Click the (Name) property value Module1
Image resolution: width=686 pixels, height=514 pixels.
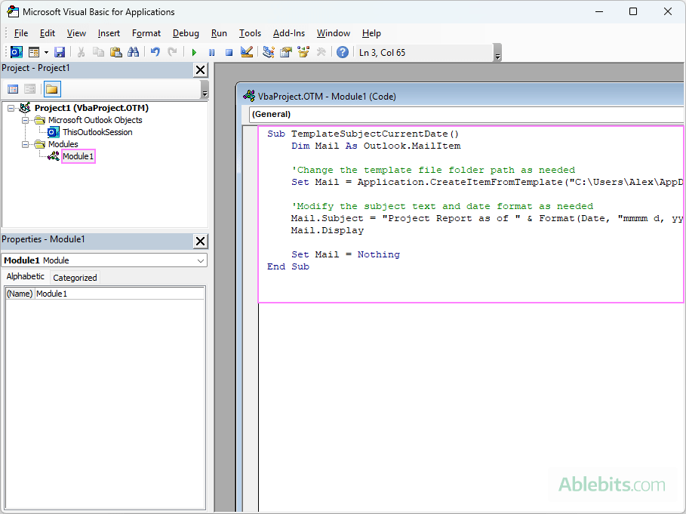(x=119, y=294)
